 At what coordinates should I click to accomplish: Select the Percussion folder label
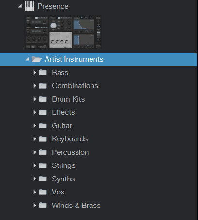(70, 152)
